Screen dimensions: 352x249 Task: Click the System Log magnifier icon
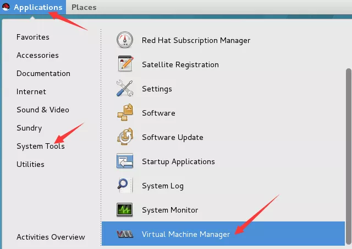pyautogui.click(x=125, y=186)
